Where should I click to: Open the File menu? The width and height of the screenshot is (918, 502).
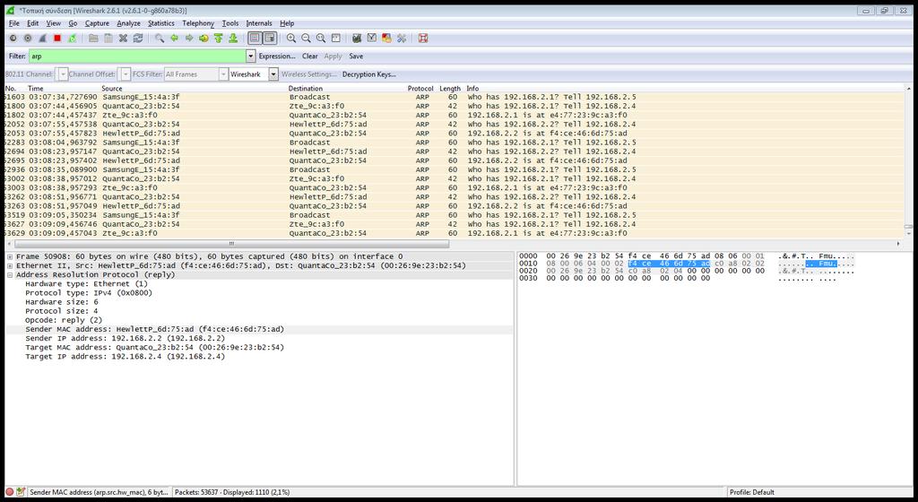[x=14, y=23]
